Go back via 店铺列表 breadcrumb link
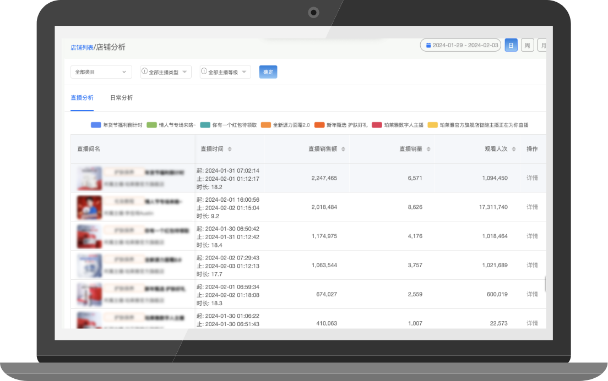 tap(82, 48)
